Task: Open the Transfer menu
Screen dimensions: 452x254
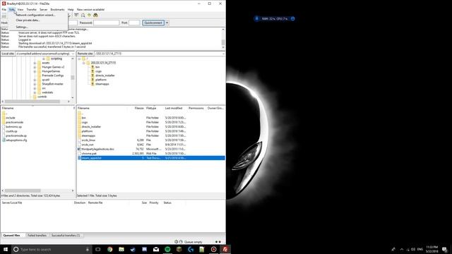Action: tap(31, 9)
